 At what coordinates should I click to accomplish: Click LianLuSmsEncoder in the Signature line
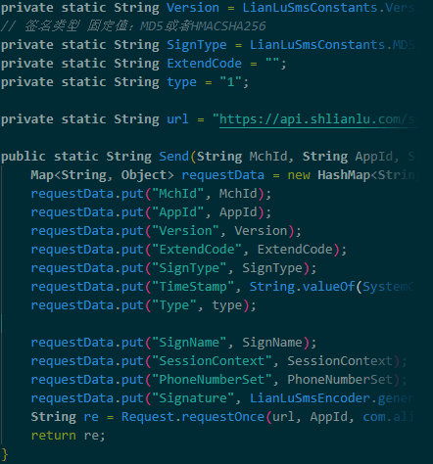click(x=310, y=398)
